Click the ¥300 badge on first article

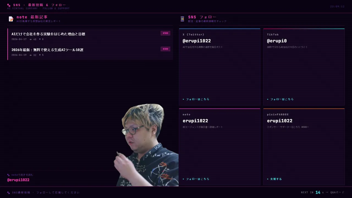pos(165,33)
